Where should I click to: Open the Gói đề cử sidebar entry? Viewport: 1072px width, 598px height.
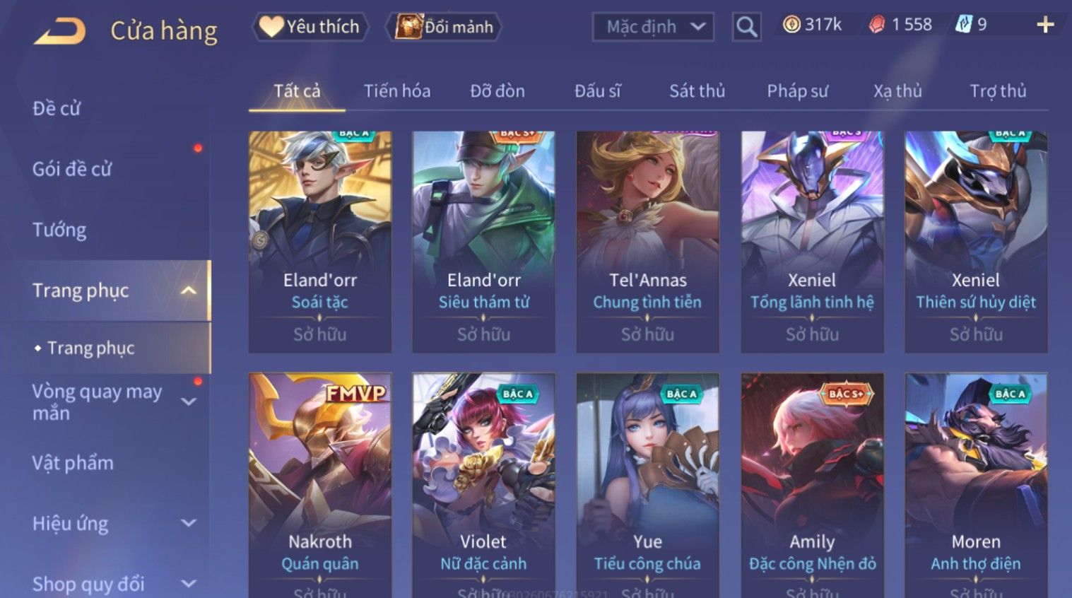coord(71,169)
